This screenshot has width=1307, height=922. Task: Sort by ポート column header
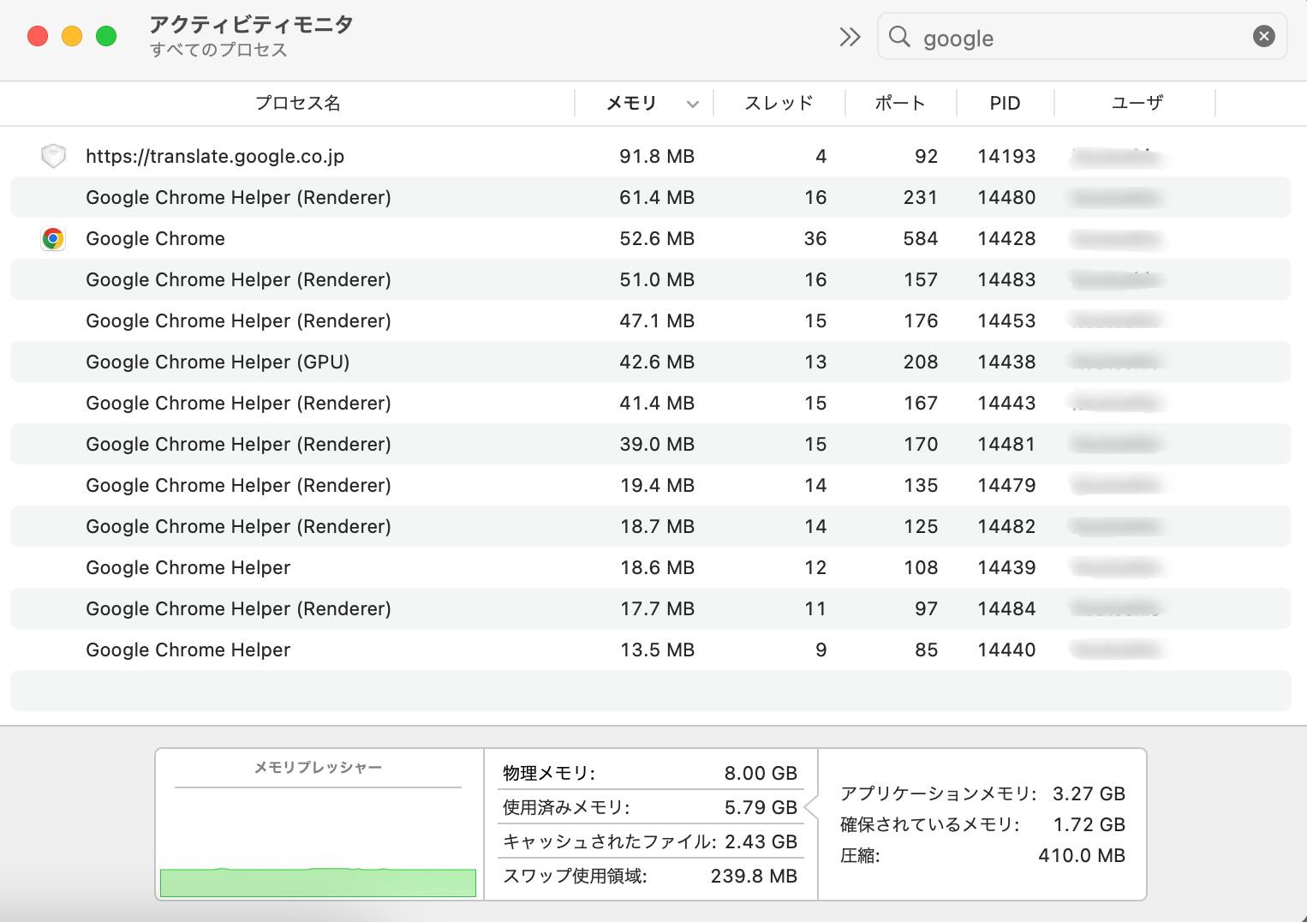(x=900, y=103)
